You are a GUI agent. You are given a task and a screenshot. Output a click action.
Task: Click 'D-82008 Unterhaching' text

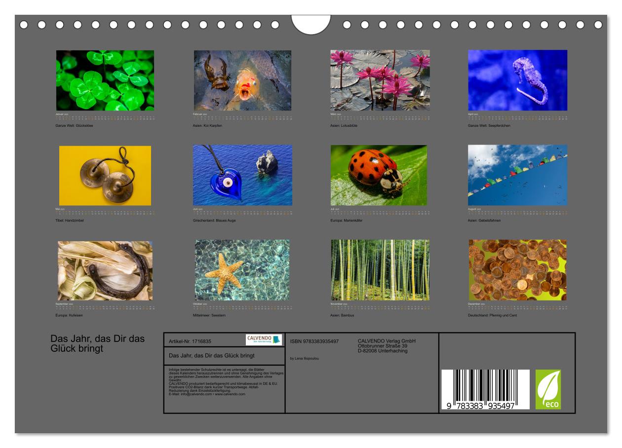click(383, 351)
